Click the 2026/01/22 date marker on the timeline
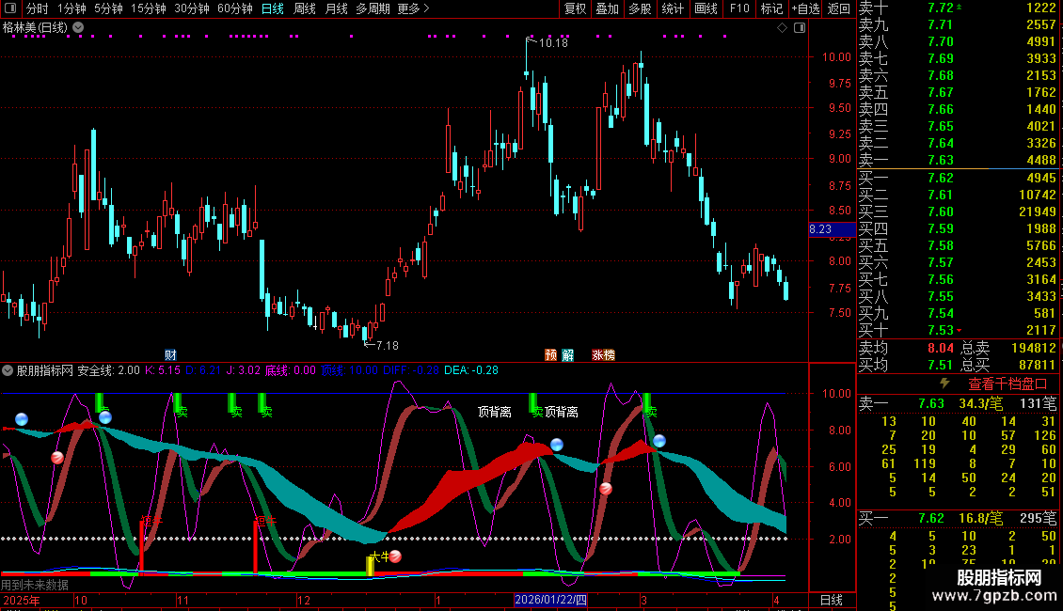Viewport: 1063px width, 611px height. click(550, 600)
